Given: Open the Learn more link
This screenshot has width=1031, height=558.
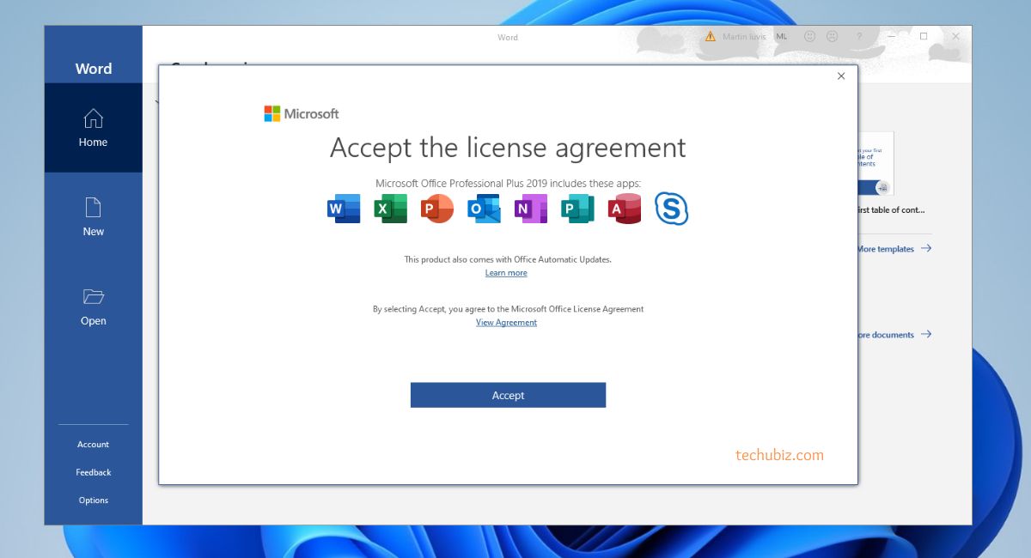Looking at the screenshot, I should 506,273.
